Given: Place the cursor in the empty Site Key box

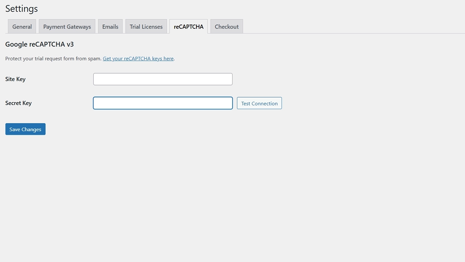Looking at the screenshot, I should tap(163, 79).
